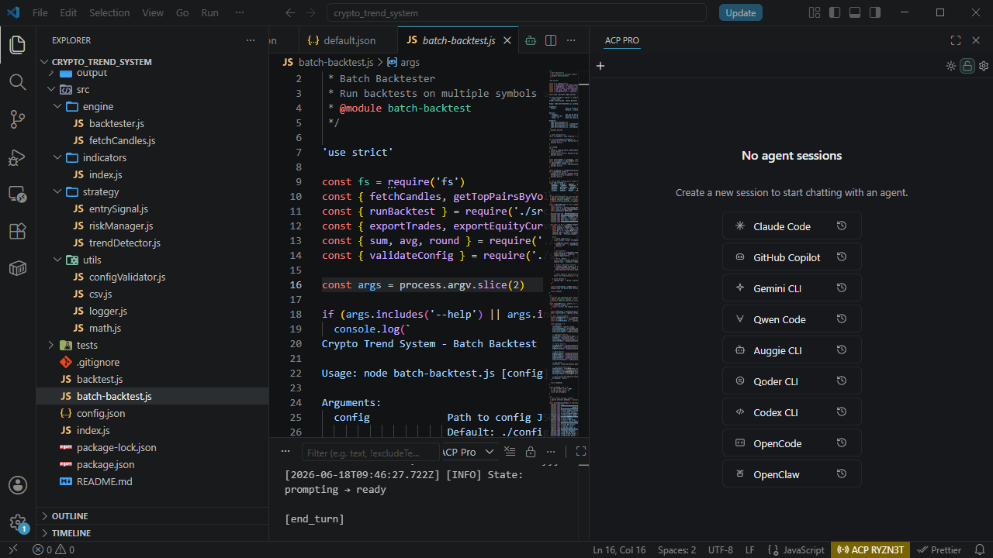
Task: Show Gemini CLI session history
Action: 842,288
